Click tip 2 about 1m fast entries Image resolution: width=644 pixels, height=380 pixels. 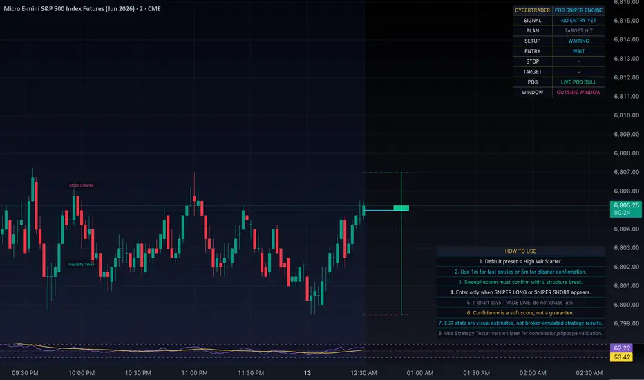520,272
